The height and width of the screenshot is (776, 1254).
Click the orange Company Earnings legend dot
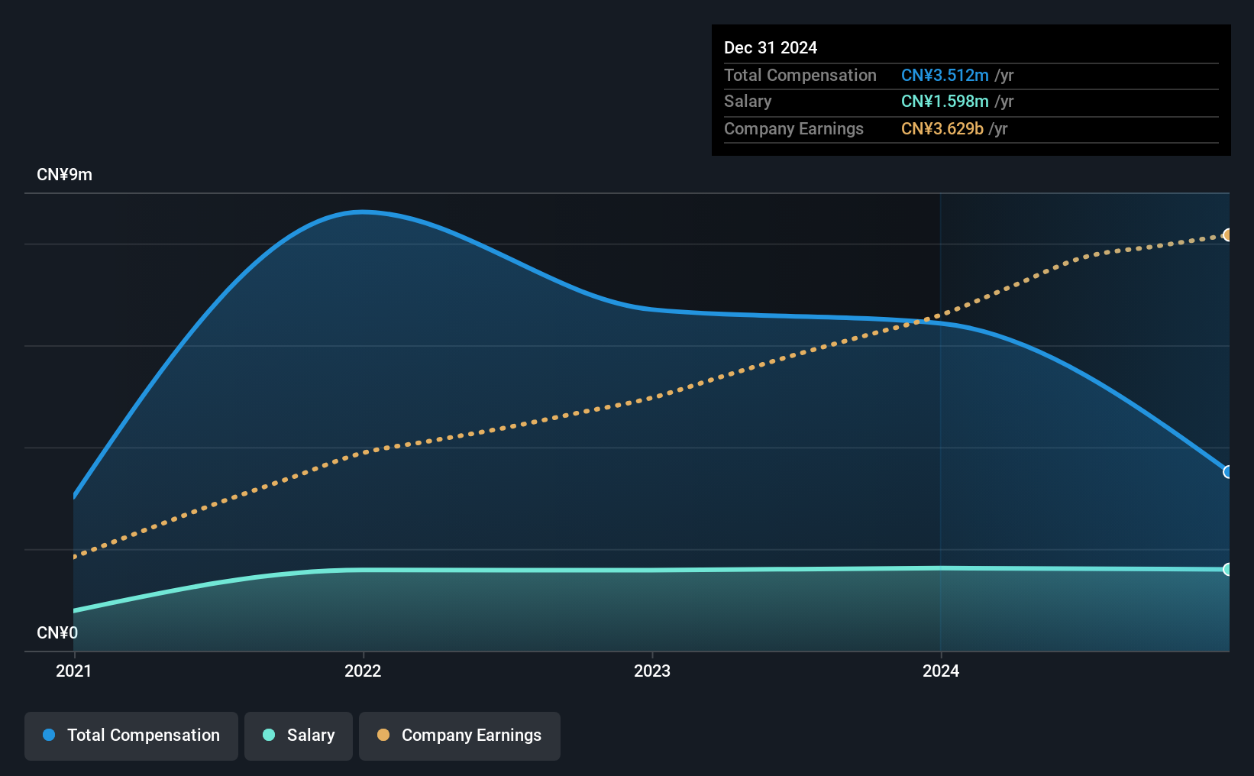tap(383, 735)
